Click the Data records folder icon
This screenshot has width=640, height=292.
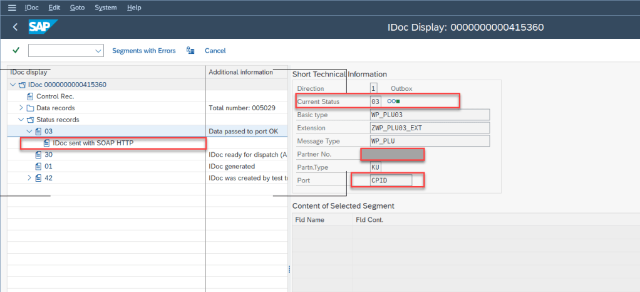30,108
